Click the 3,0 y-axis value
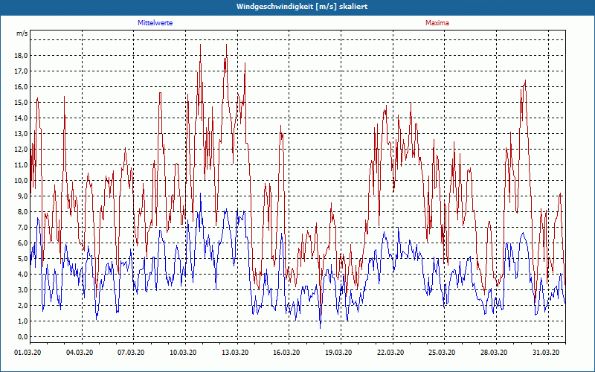Viewport: 595px width, 372px height. pyautogui.click(x=23, y=290)
